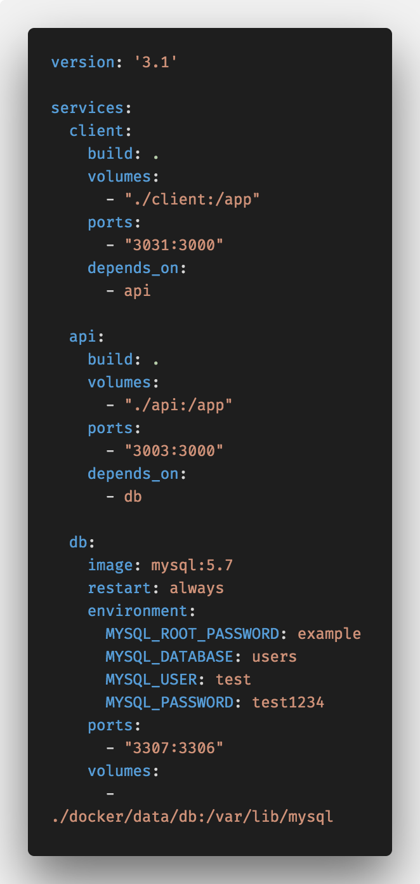
Task: Click the ./docker/data/db:/var/lib/mysql path
Action: pyautogui.click(x=192, y=817)
